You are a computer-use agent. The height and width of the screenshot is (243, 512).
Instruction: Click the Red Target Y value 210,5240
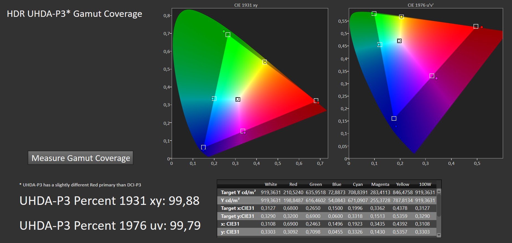(x=293, y=192)
